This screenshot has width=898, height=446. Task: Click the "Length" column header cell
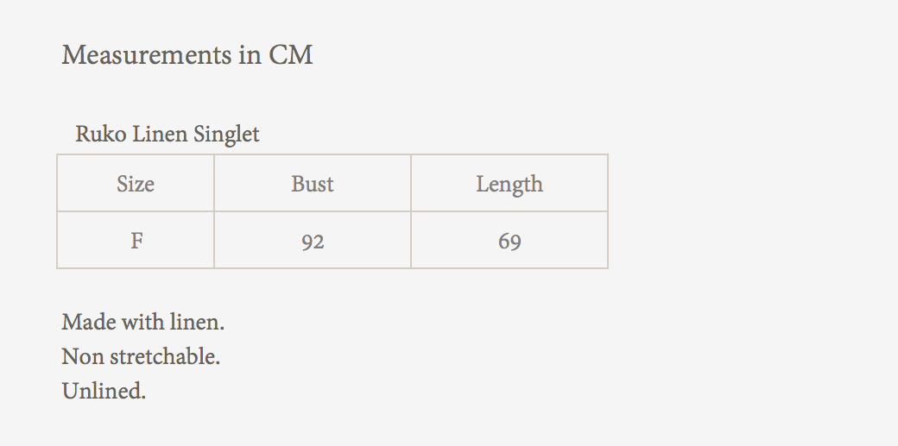[x=509, y=184]
